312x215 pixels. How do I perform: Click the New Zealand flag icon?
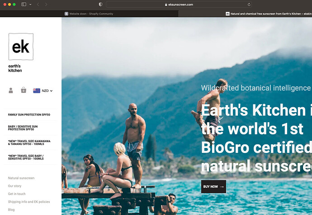pos(37,91)
